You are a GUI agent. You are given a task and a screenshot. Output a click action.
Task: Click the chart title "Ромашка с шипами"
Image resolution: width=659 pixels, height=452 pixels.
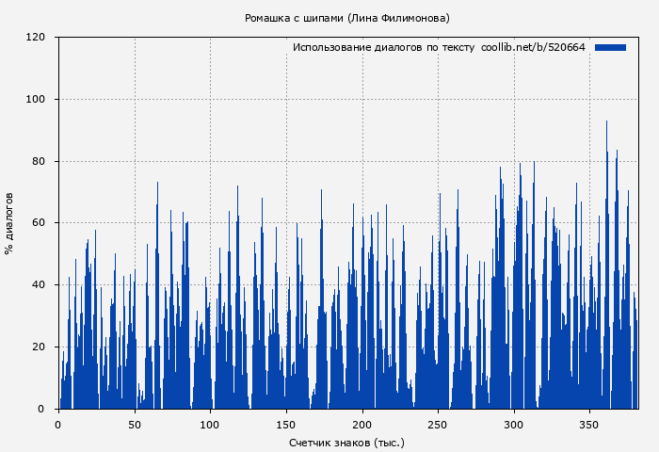tap(294, 18)
